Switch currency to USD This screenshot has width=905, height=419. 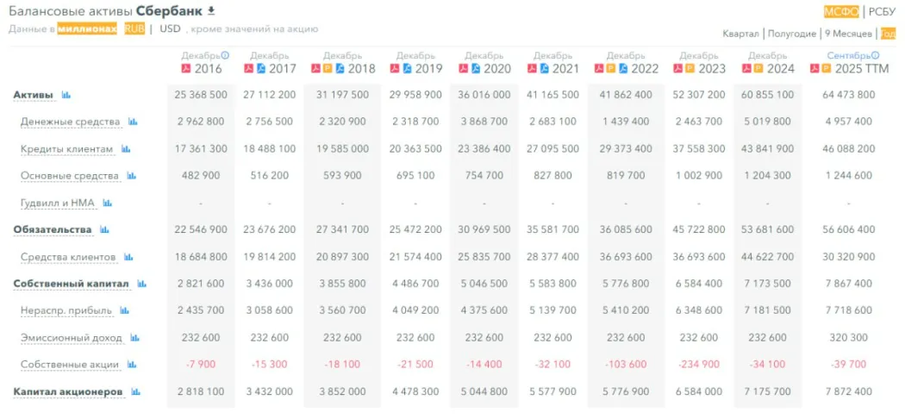point(170,28)
